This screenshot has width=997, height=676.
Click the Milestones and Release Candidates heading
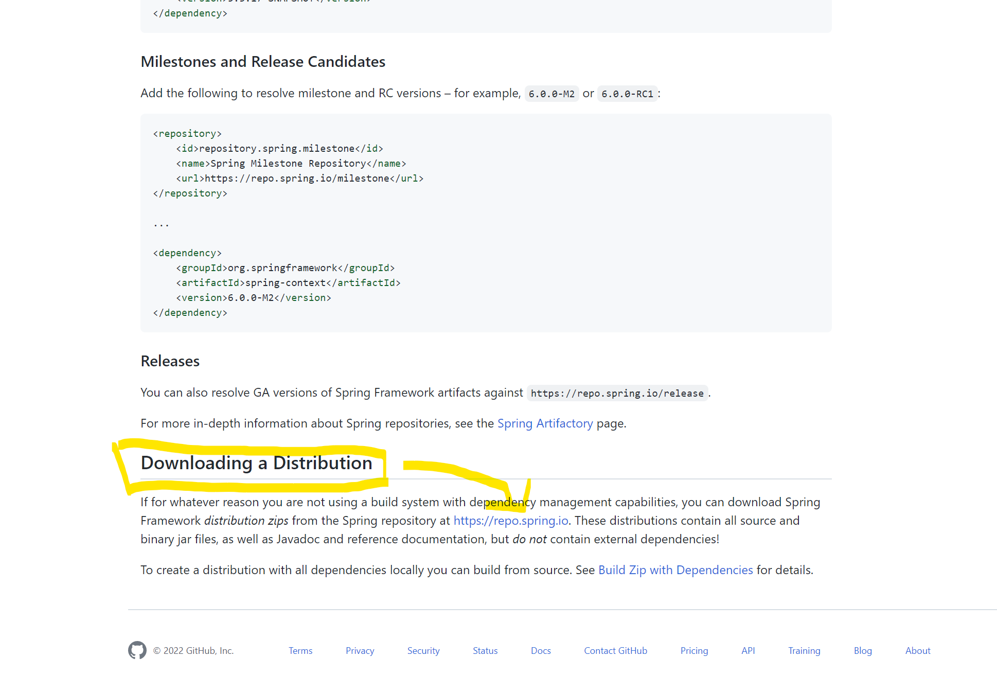pos(263,62)
